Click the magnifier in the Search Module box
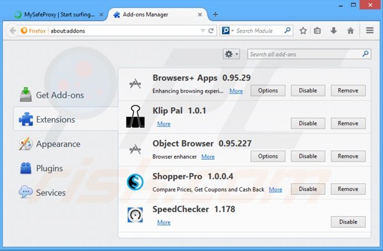The width and height of the screenshot is (383, 251). [287, 31]
